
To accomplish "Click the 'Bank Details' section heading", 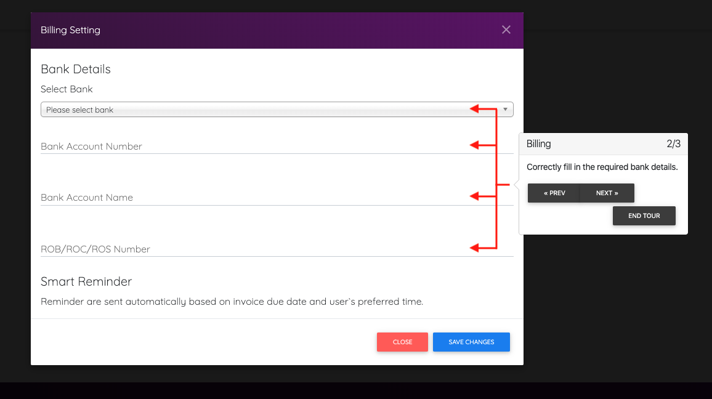I will (x=76, y=69).
